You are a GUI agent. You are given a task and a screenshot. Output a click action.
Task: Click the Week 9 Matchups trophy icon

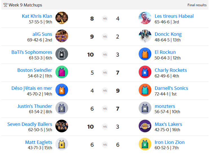(5, 5)
